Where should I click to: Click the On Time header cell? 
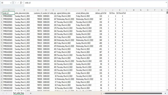click(x=113, y=13)
